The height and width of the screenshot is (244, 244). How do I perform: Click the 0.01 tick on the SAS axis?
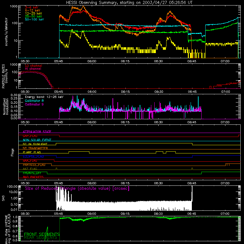click(14, 210)
